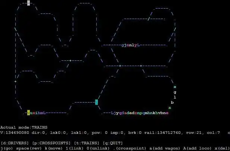Choose the [q:QUIT] option
Viewport: 230px width, 151px height.
pyautogui.click(x=113, y=143)
